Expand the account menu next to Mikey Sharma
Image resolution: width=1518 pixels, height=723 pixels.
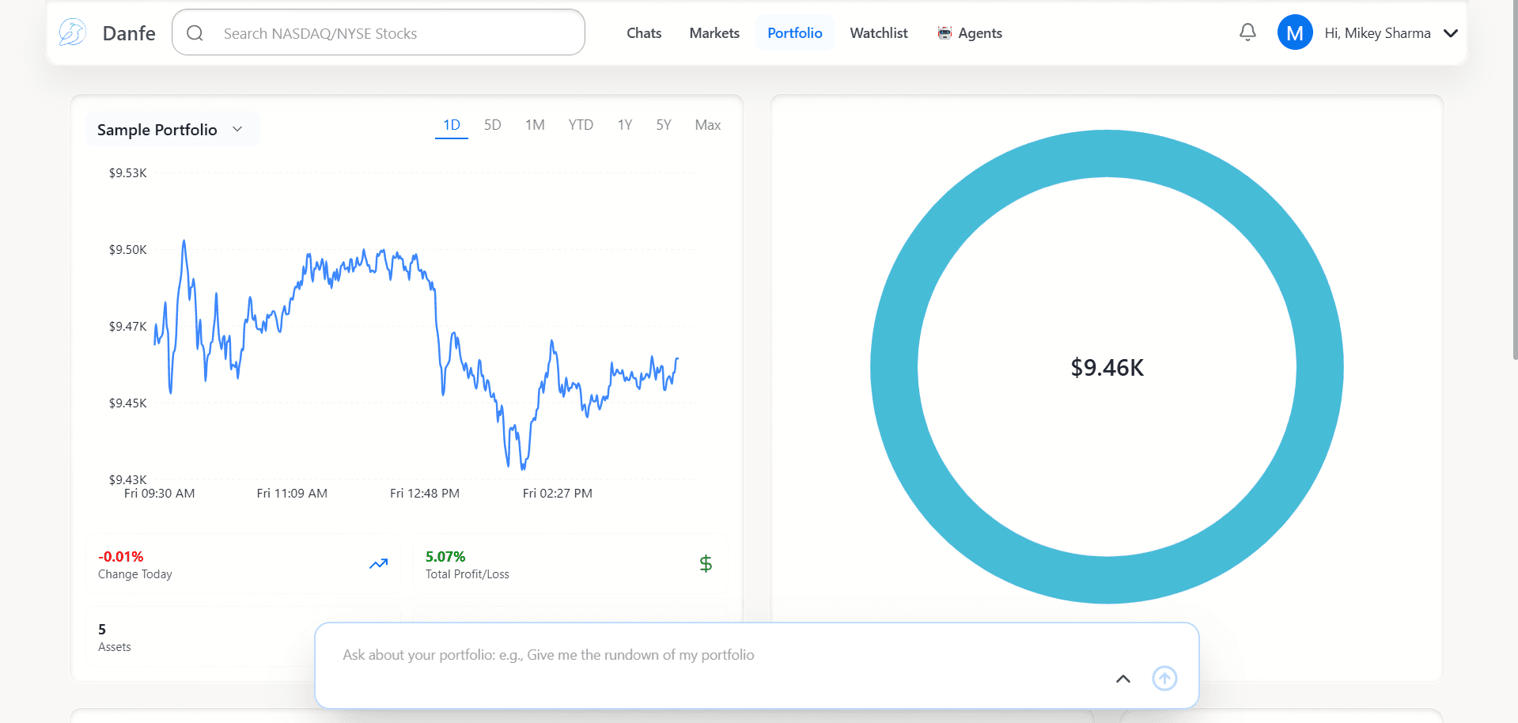[x=1451, y=33]
